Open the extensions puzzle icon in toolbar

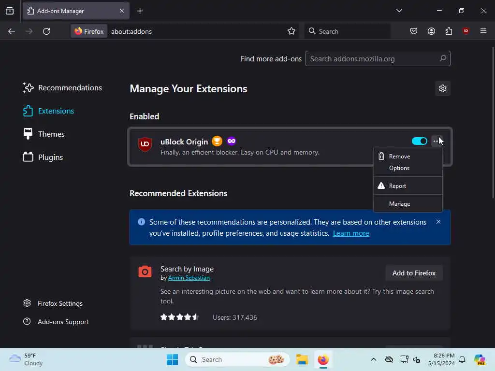[449, 31]
